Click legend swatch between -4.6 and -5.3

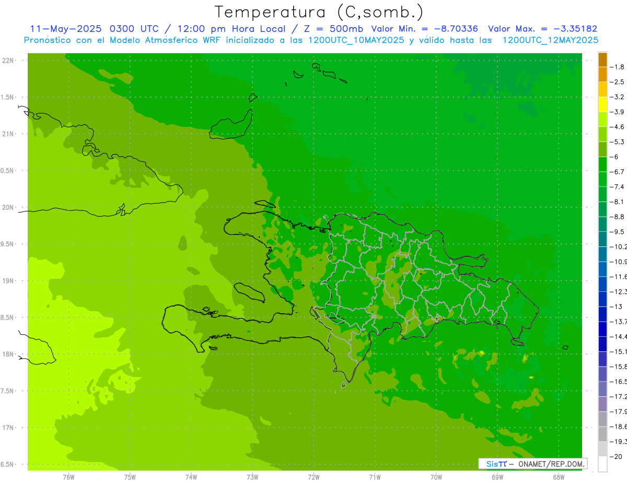[602, 134]
